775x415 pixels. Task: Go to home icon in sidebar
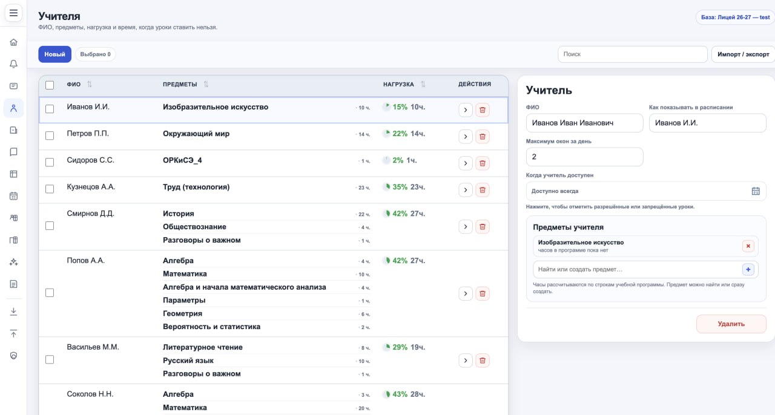click(13, 42)
